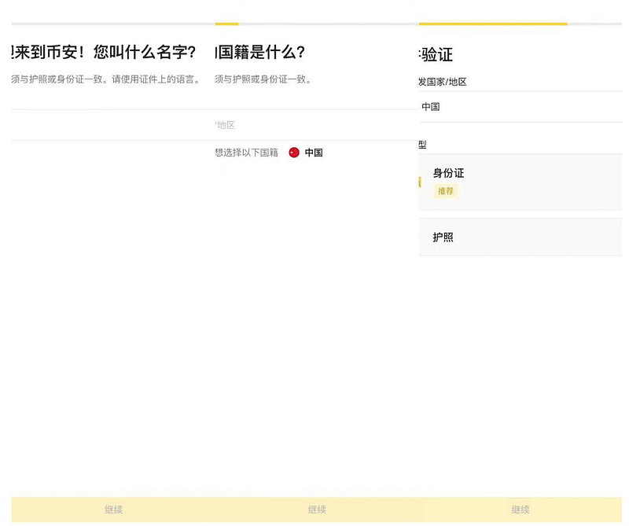Select the China flag icon suggestion
Image resolution: width=629 pixels, height=526 pixels.
[x=294, y=153]
